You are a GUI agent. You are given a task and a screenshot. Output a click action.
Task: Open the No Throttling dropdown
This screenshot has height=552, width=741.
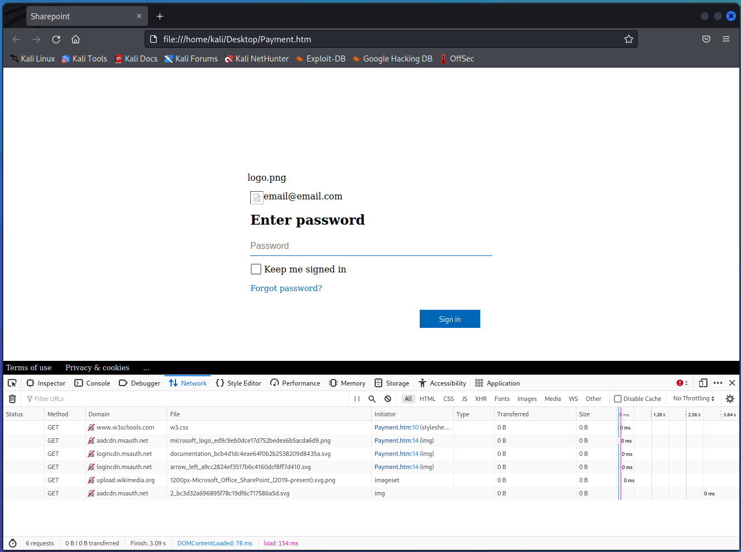[694, 399]
